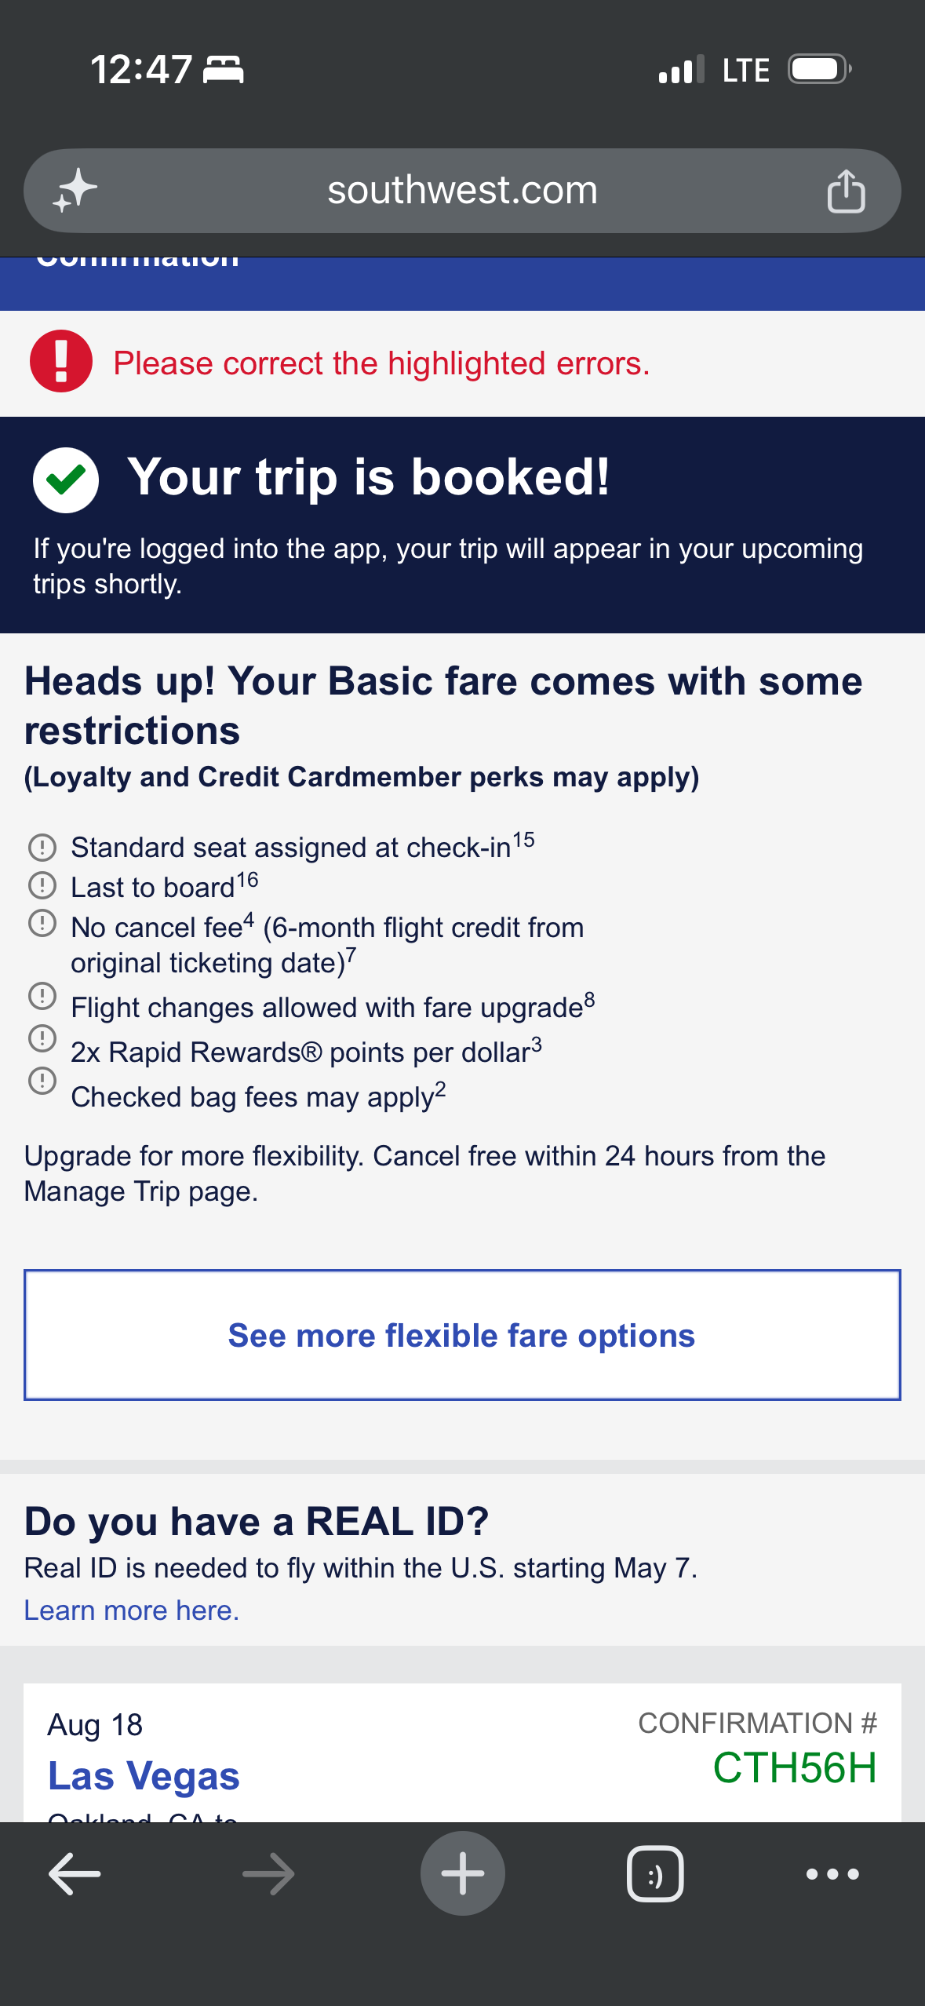Open the Learn more here link

[132, 1610]
